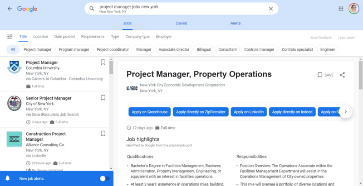Image resolution: width=363 pixels, height=186 pixels.
Task: Click the City of New York seal
Action: [14, 103]
